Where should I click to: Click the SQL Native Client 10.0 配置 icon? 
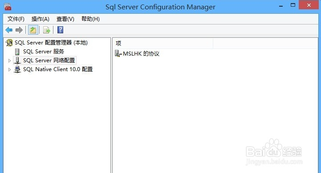pyautogui.click(x=17, y=69)
